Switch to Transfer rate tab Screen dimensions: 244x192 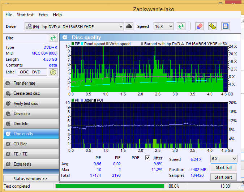click(31, 83)
